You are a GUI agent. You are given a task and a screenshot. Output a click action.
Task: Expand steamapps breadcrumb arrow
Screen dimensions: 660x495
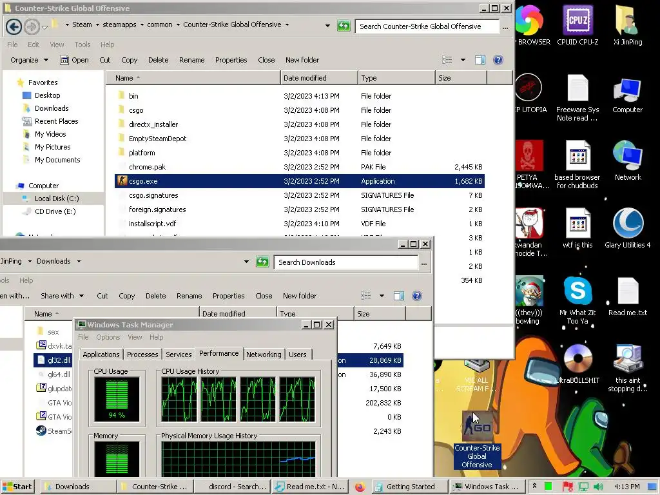click(x=142, y=25)
